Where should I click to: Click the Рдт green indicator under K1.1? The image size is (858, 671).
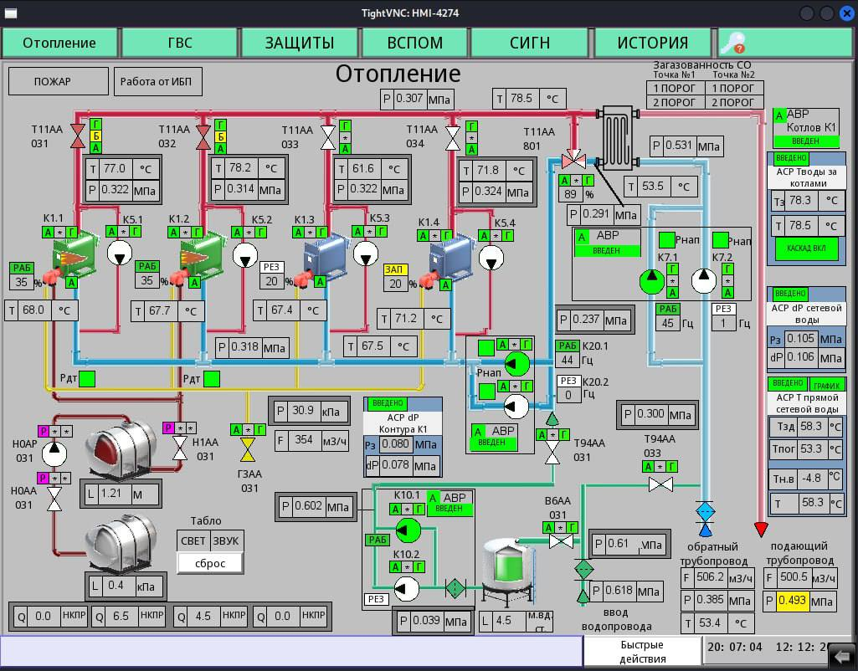point(87,378)
